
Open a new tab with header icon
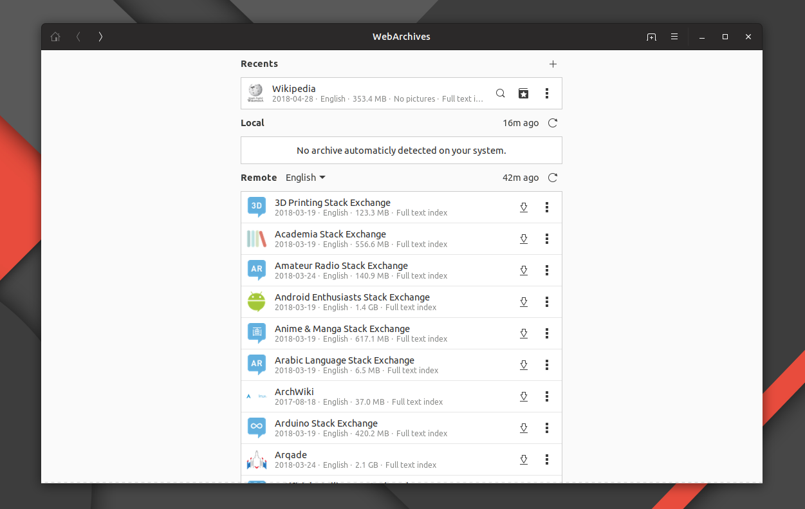tap(651, 37)
